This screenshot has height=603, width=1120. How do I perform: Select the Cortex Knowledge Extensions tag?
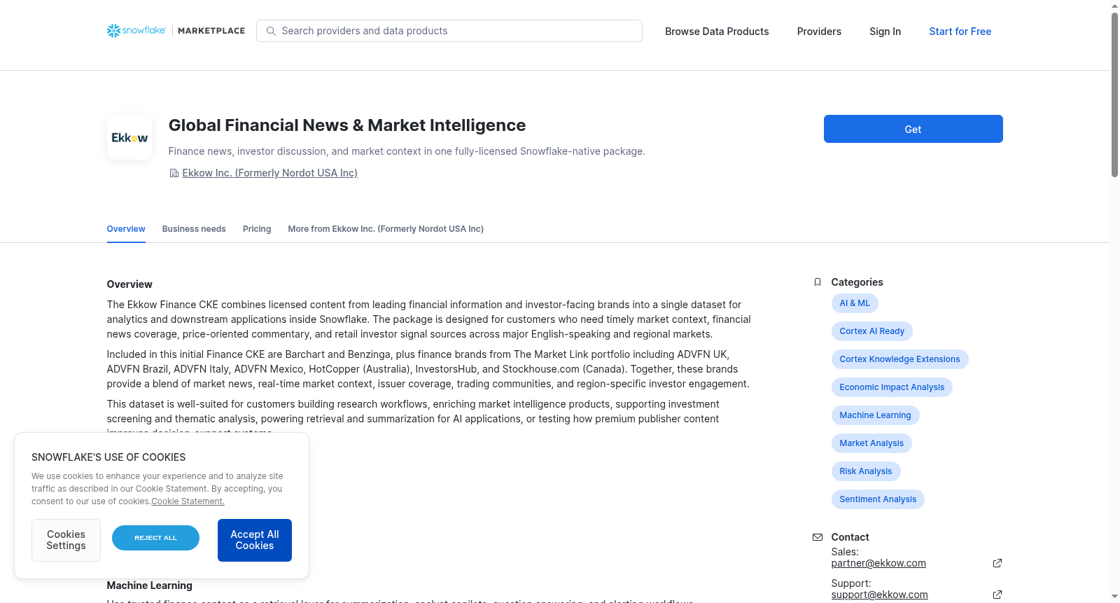[x=899, y=359]
